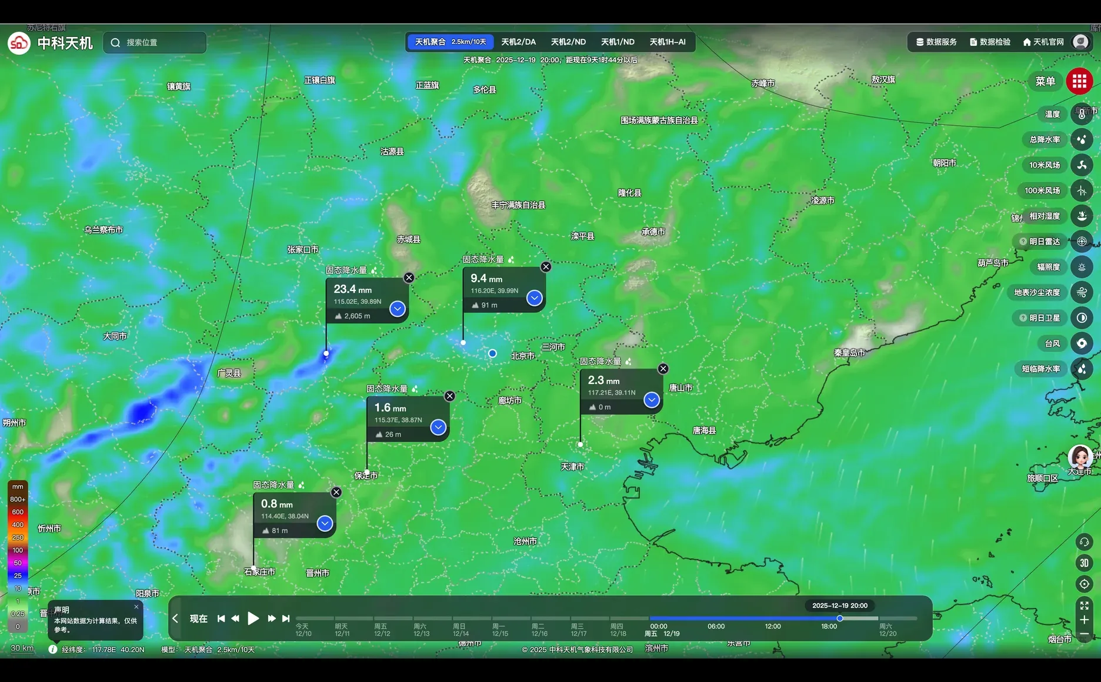Switch to the 天机1/ND model tab
1101x682 pixels.
coord(618,42)
